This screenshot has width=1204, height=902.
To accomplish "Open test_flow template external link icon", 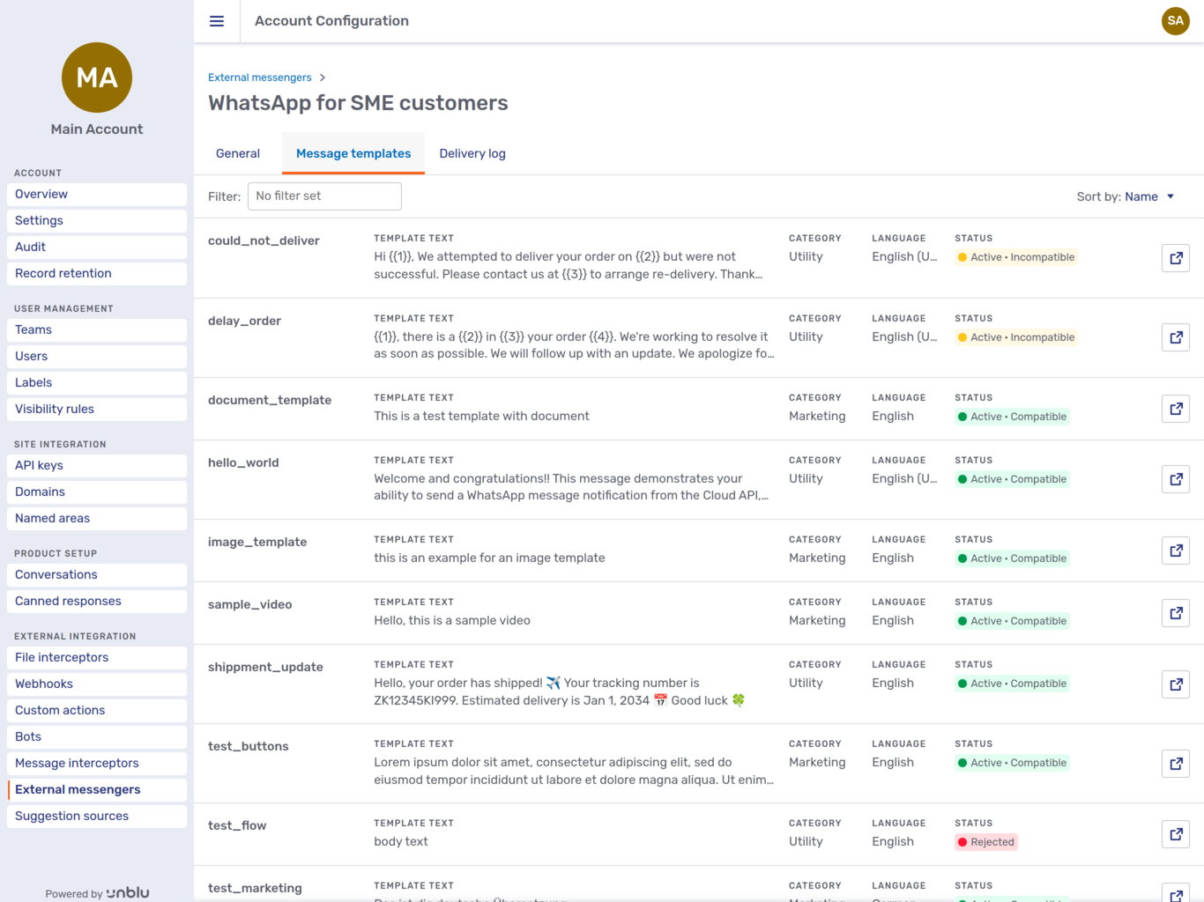I will pyautogui.click(x=1175, y=834).
